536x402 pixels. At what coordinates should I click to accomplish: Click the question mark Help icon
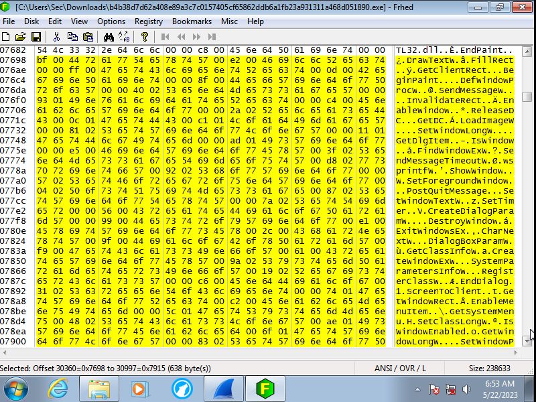coord(144,37)
